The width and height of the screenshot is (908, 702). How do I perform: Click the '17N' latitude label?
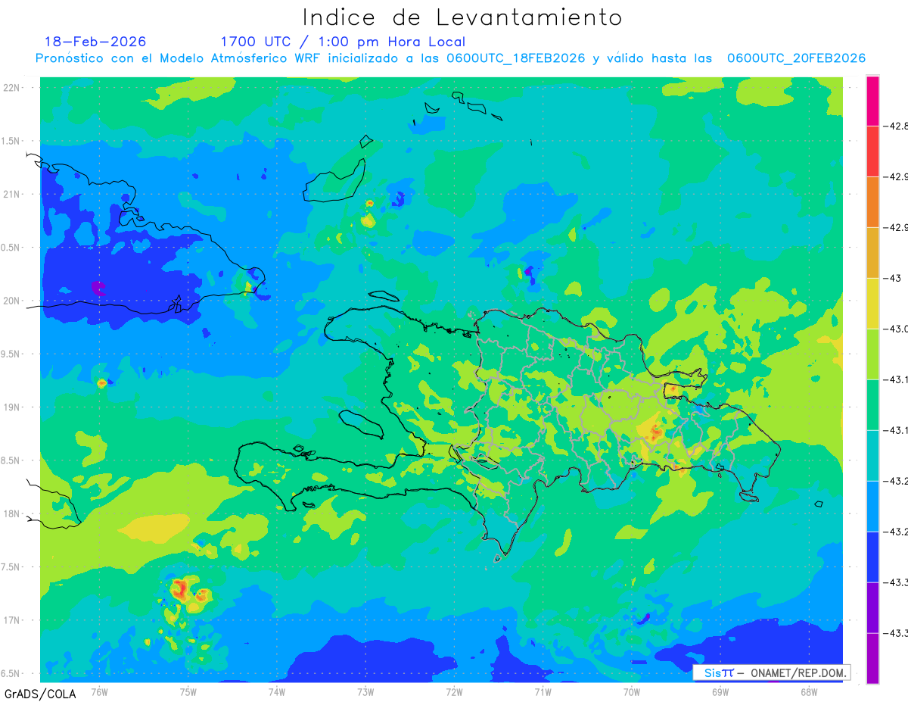tap(13, 620)
